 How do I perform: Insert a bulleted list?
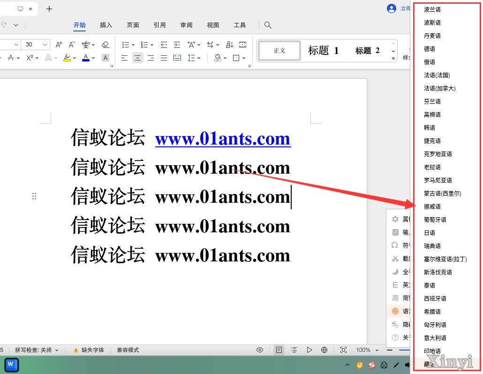pyautogui.click(x=125, y=45)
